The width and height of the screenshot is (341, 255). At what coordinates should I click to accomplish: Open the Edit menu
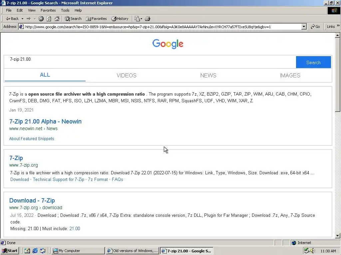tap(20, 10)
